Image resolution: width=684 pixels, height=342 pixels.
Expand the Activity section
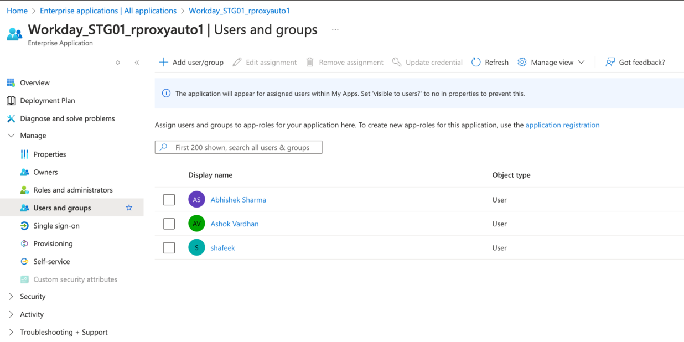point(11,314)
